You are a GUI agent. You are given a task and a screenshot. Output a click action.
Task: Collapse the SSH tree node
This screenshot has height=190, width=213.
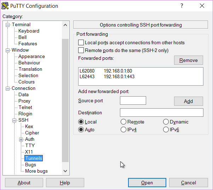coord(15,120)
